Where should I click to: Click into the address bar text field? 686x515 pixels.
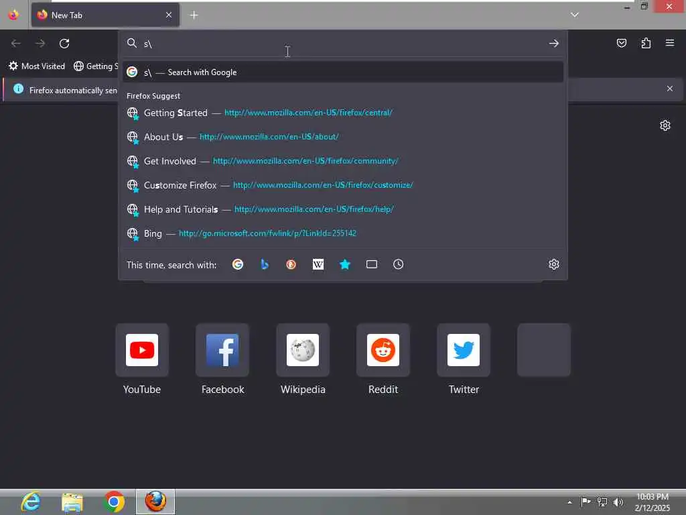pyautogui.click(x=344, y=44)
